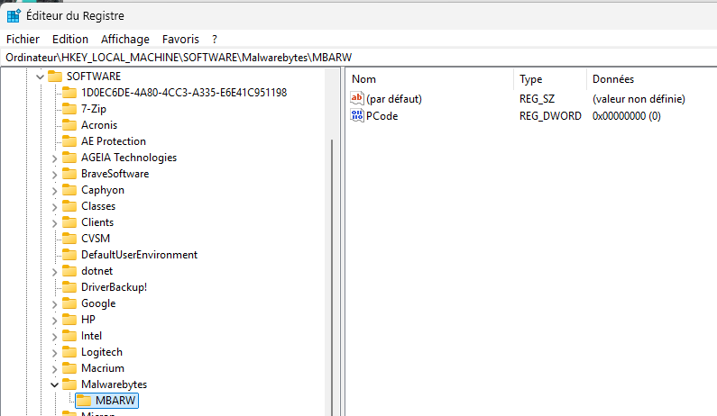Select the DriverBackup! key label

point(114,287)
